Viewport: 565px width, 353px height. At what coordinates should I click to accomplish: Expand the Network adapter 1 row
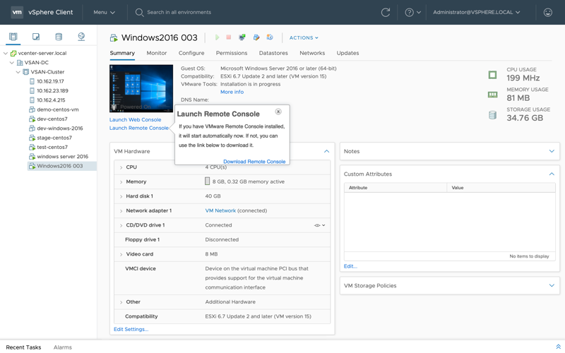[121, 210]
